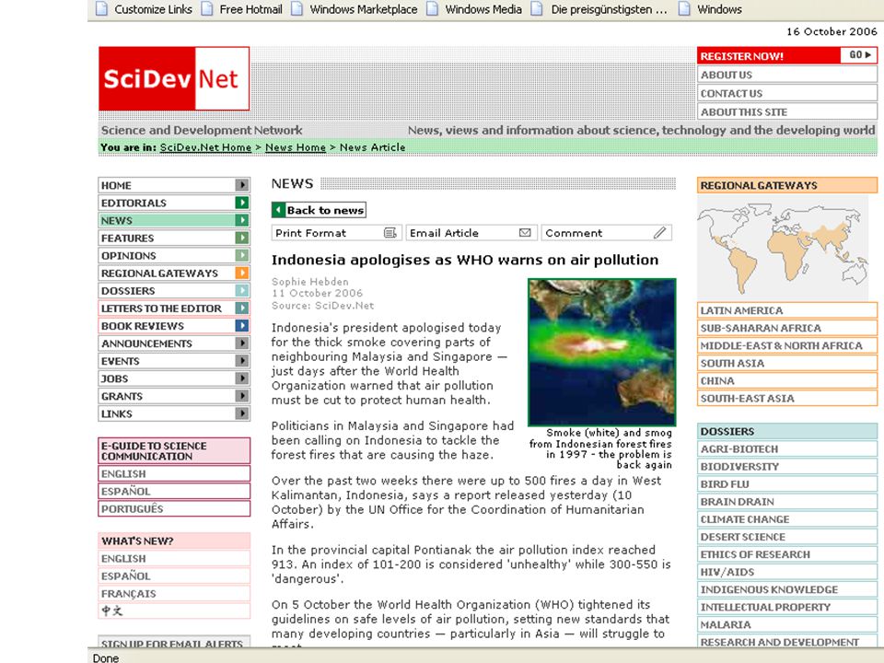Click the arrow icon on the OPINIONS row
This screenshot has height=663, width=884.
(242, 255)
